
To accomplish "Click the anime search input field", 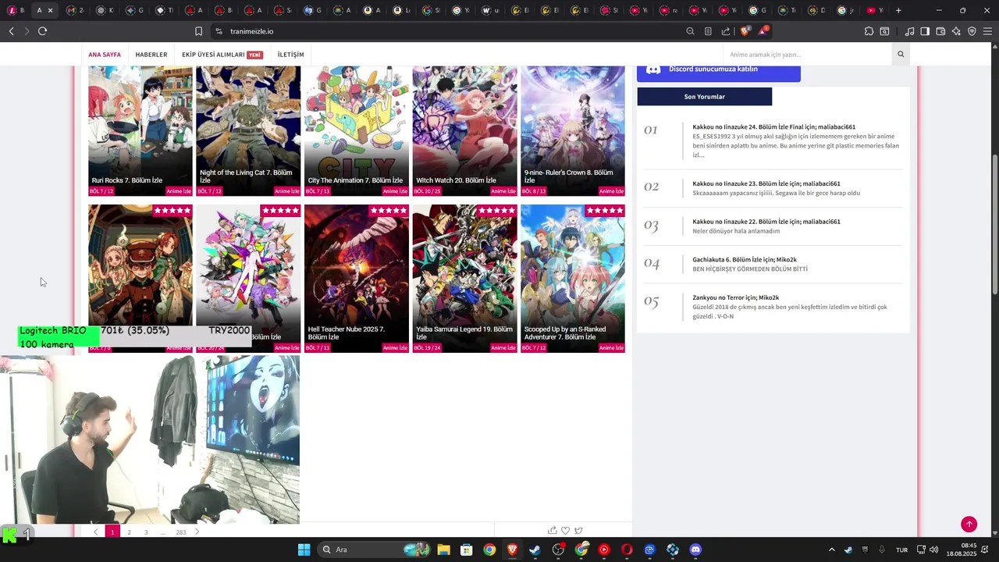I will (x=807, y=55).
